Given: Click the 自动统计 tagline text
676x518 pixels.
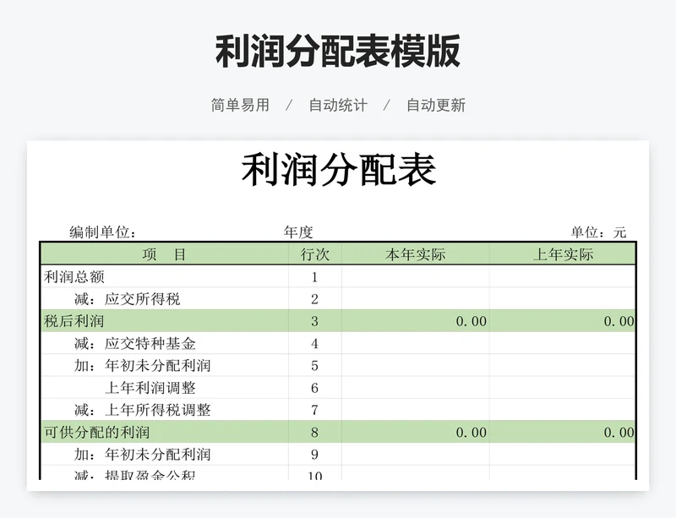Looking at the screenshot, I should 338,106.
